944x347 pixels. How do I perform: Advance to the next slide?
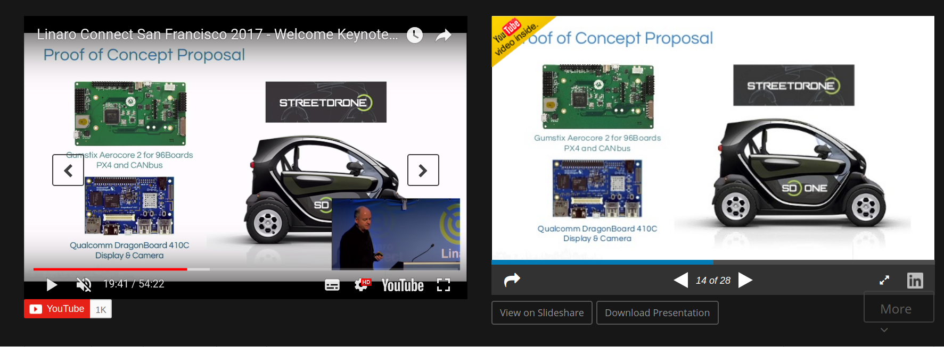745,280
